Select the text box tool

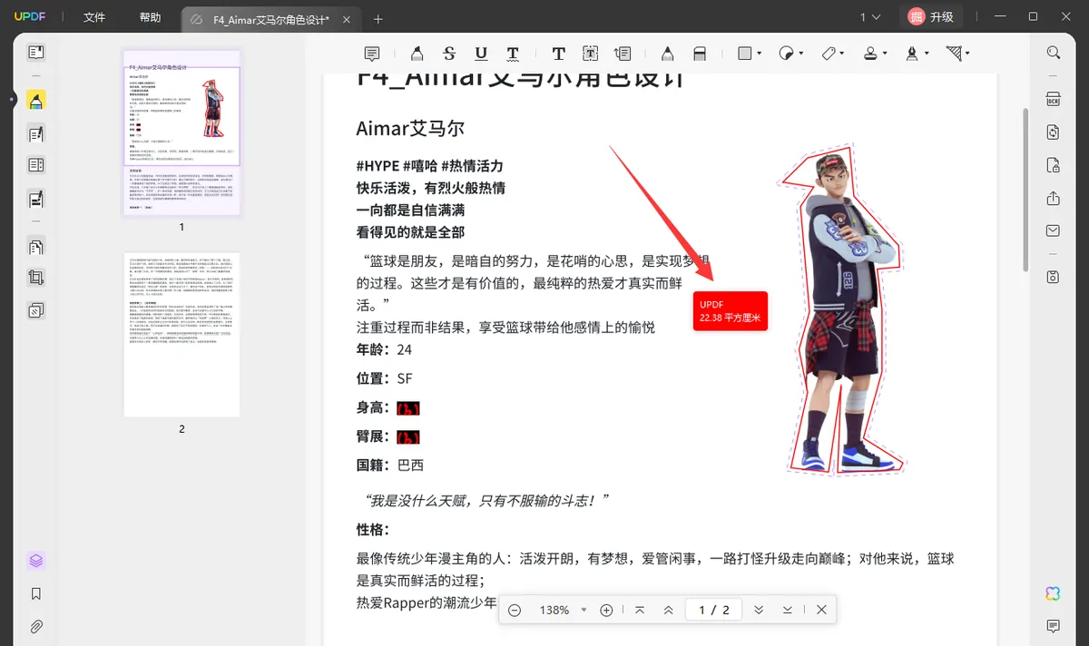coord(591,54)
